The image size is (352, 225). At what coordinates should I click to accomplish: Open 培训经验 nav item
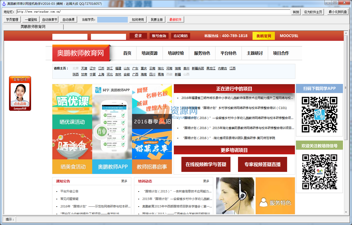pos(176,53)
